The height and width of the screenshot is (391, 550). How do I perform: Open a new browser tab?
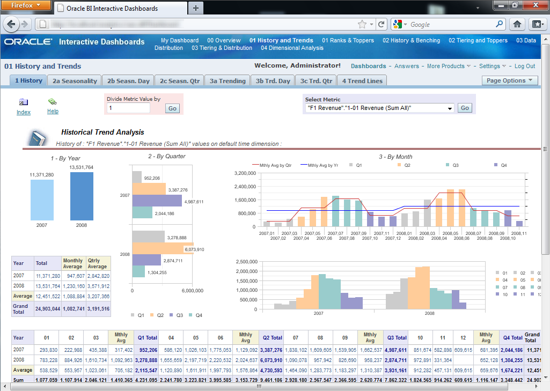point(195,8)
